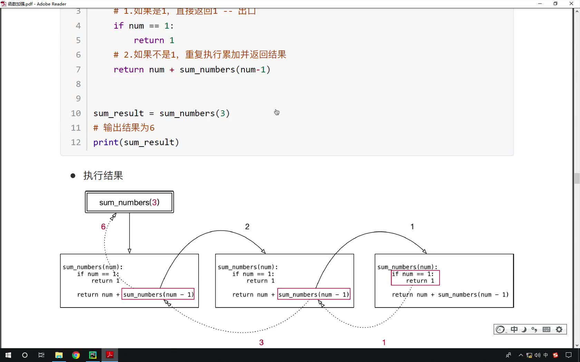Viewport: 580px width, 362px height.
Task: Click the sum_numbers(3) box in diagram
Action: 129,202
